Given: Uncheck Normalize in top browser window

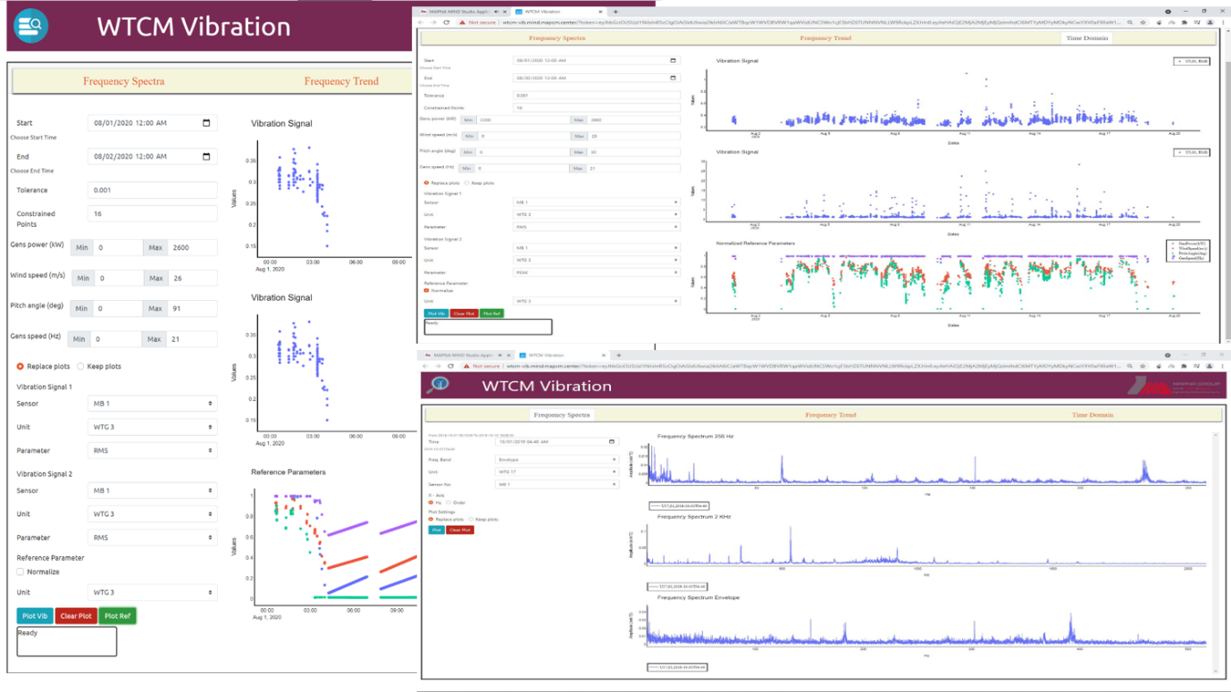Looking at the screenshot, I should click(x=426, y=290).
